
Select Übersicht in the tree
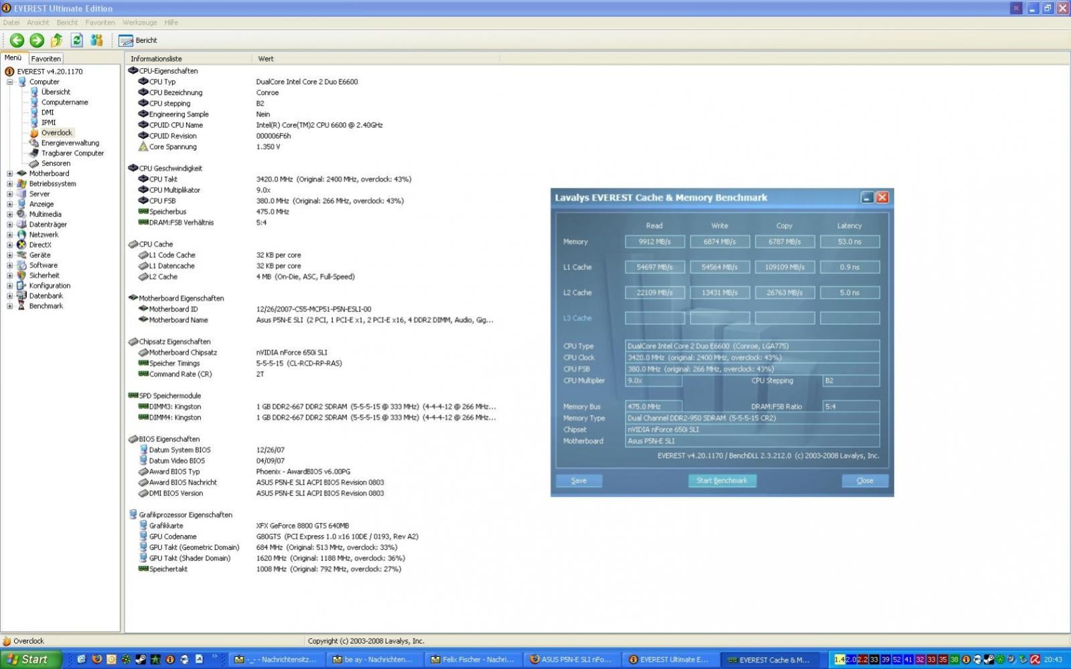tap(56, 92)
